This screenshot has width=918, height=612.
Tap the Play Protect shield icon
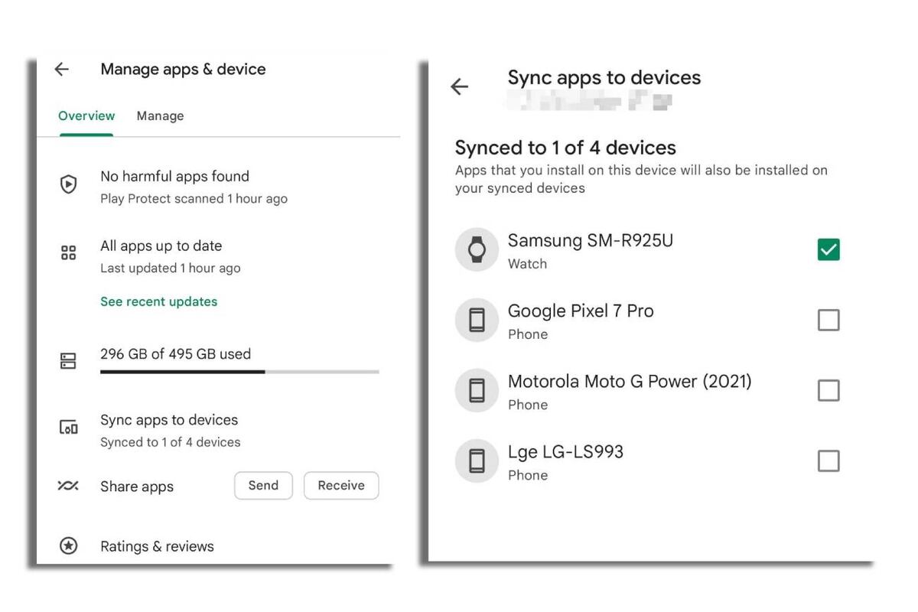[x=69, y=184]
